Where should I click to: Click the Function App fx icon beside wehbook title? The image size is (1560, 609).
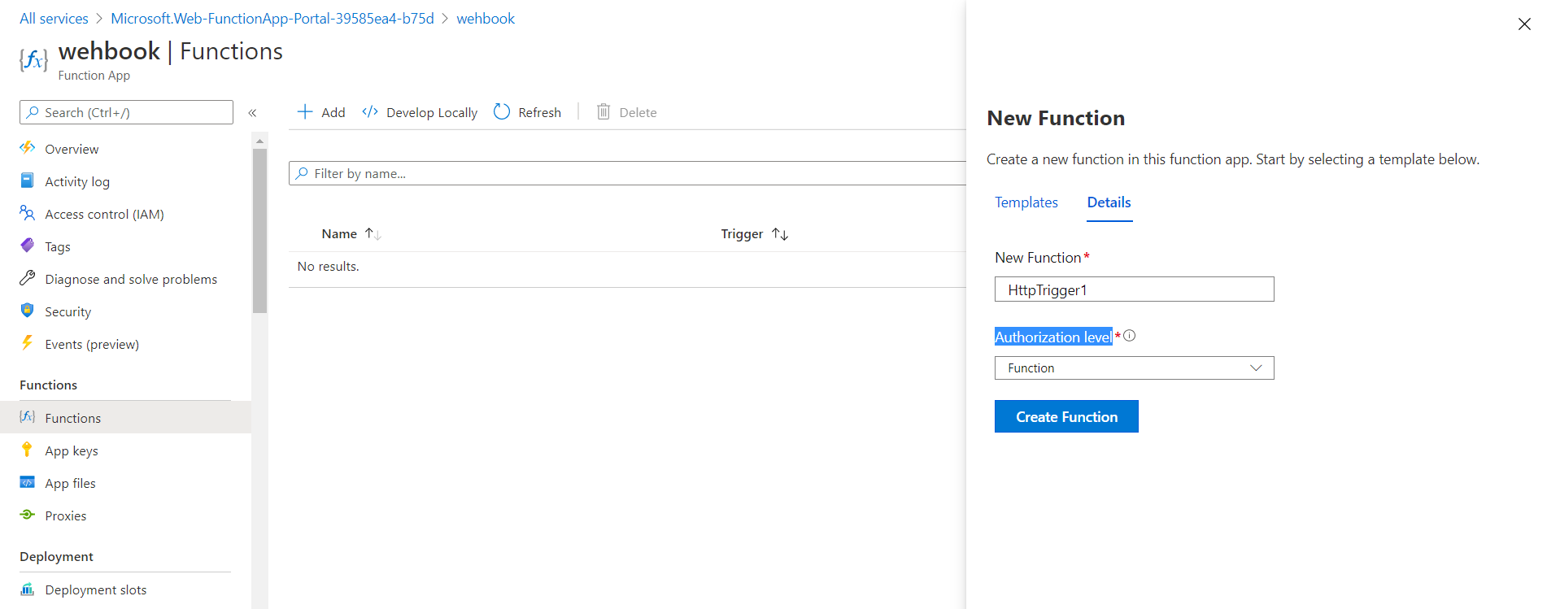pyautogui.click(x=33, y=60)
